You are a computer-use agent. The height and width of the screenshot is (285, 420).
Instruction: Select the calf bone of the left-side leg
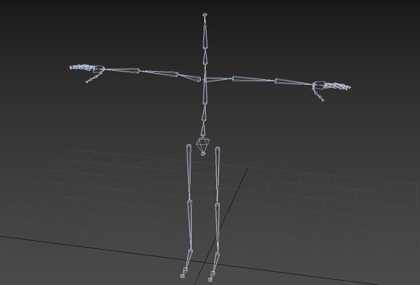[190, 225]
